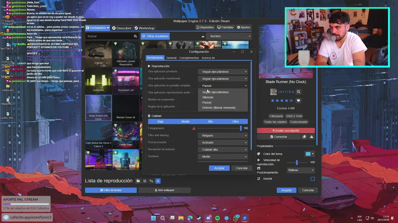398x223 pixels.
Task: Choose Silenciar in dropdown list
Action: (223, 97)
